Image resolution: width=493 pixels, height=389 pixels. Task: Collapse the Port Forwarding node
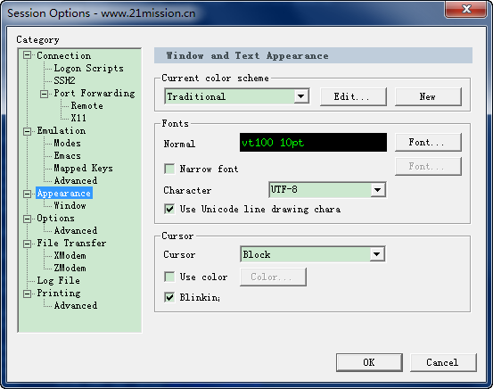[x=45, y=94]
